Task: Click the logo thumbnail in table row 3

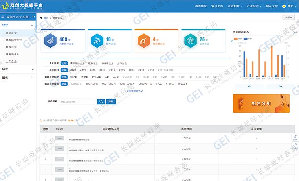Action: 60,159
